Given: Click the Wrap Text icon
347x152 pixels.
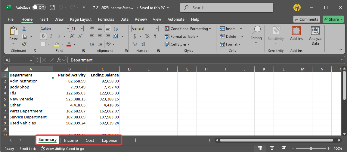Looking at the screenshot, I should [116, 28].
